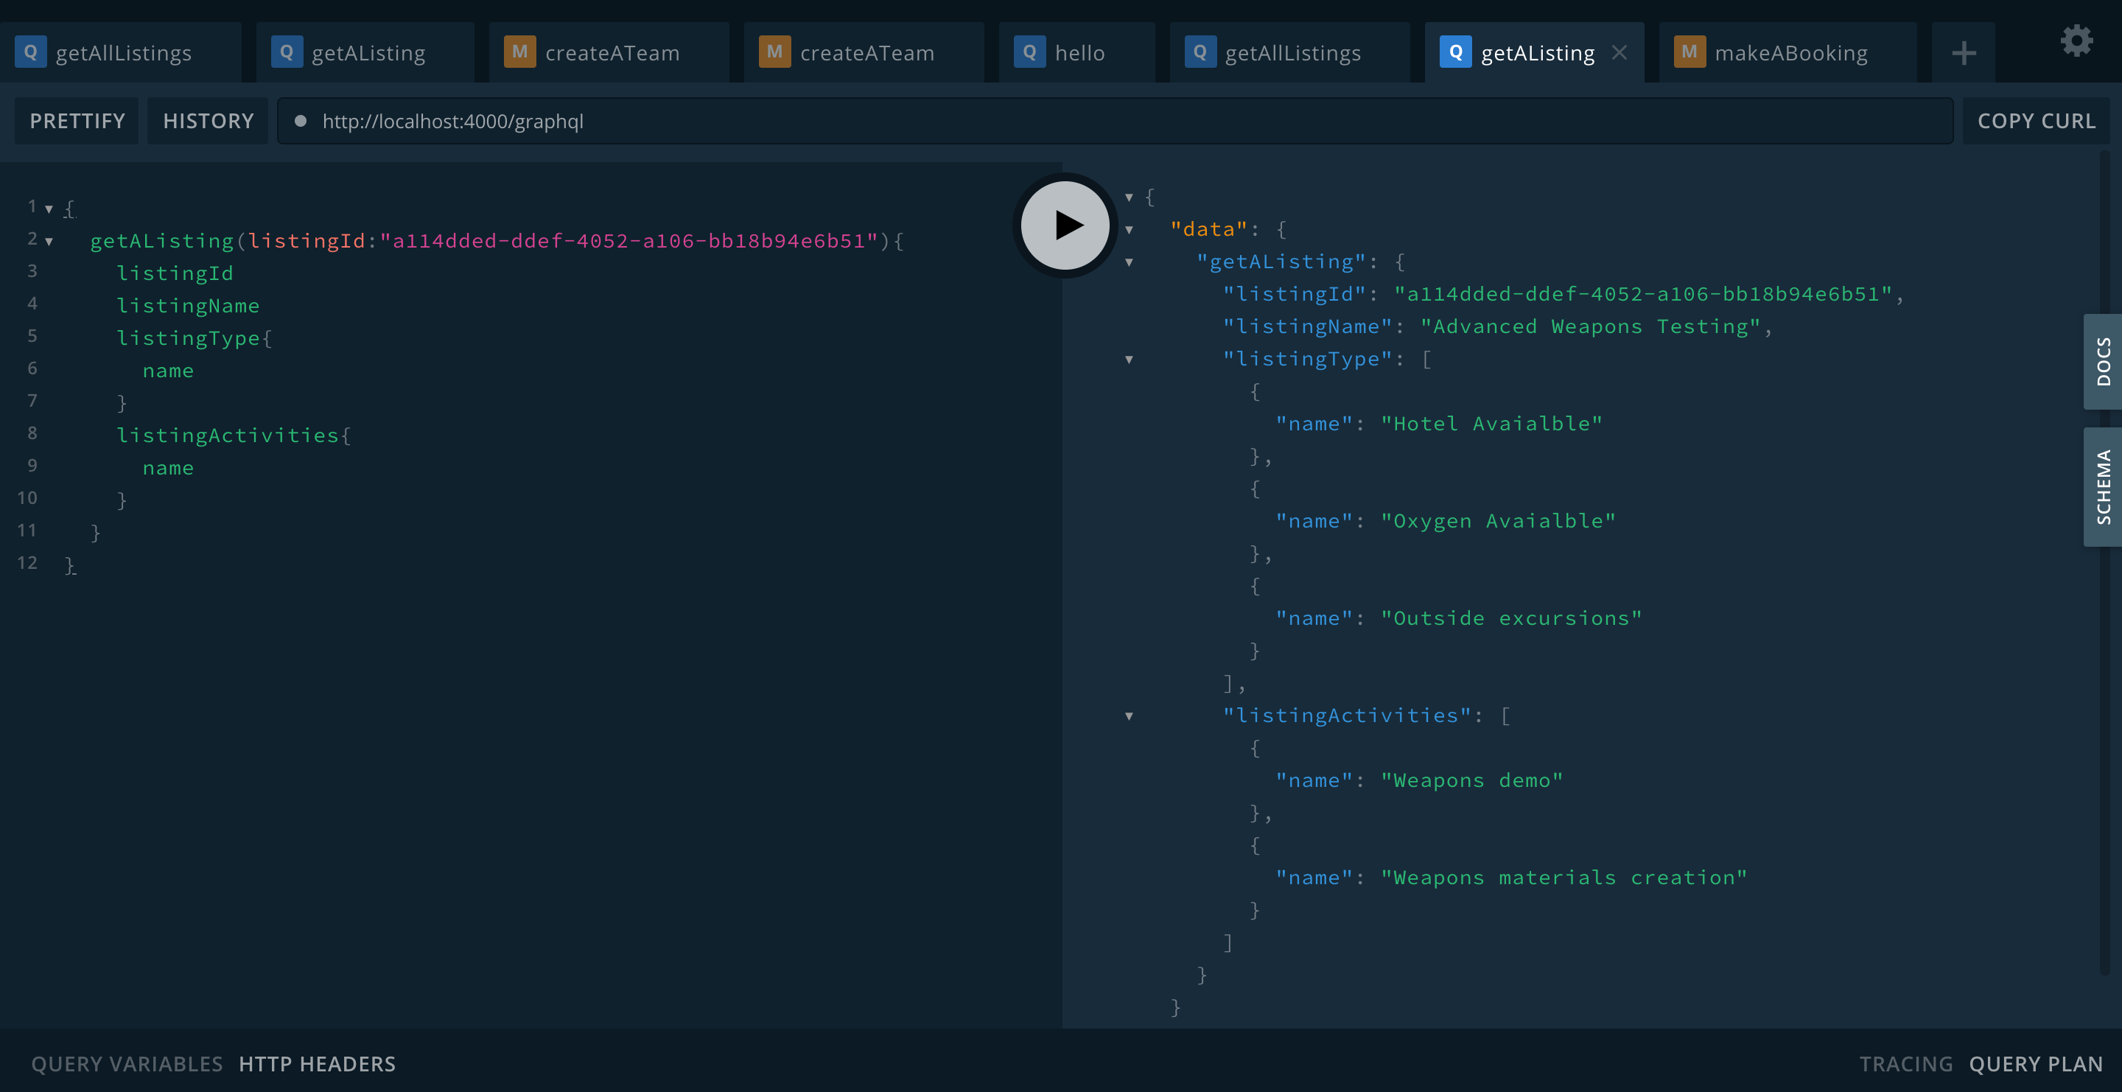Collapse line 1 fold arrow in editor

pos(49,209)
